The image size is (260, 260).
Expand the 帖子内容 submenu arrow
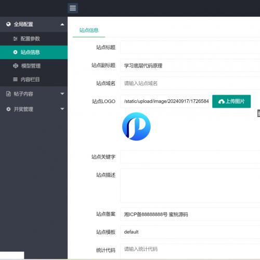coord(62,94)
